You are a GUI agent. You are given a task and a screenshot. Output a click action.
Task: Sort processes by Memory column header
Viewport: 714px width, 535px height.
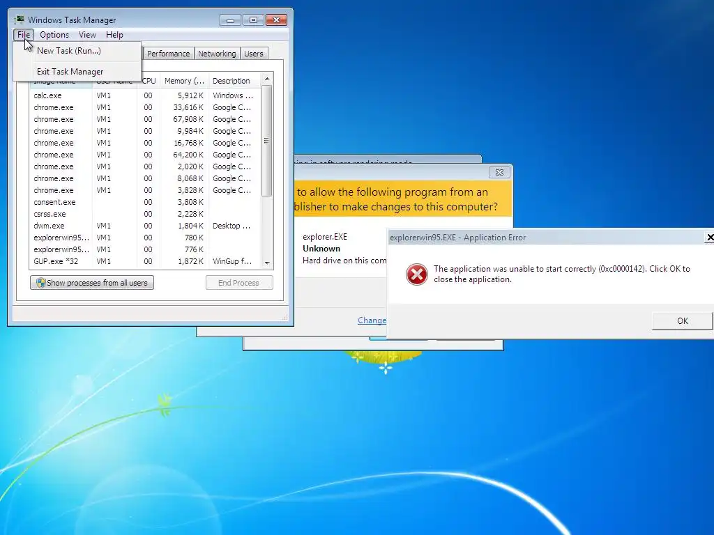(184, 81)
